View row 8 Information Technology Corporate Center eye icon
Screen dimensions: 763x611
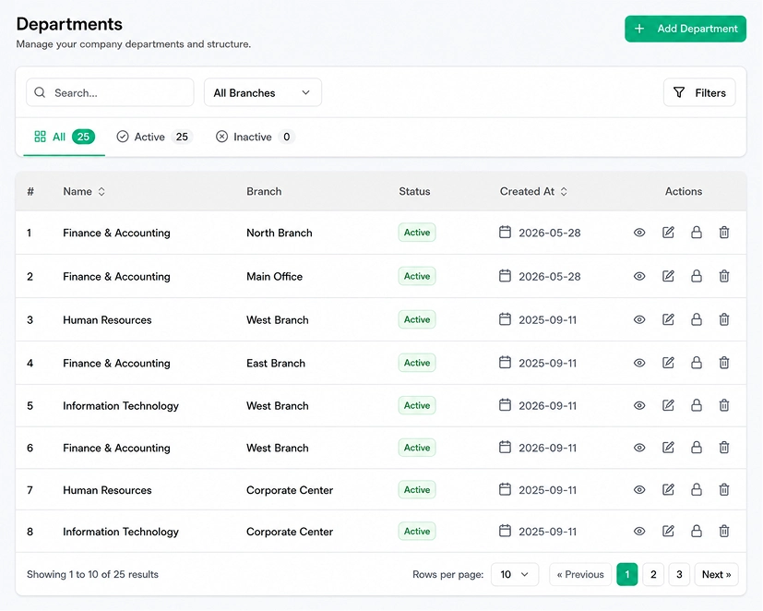click(639, 531)
